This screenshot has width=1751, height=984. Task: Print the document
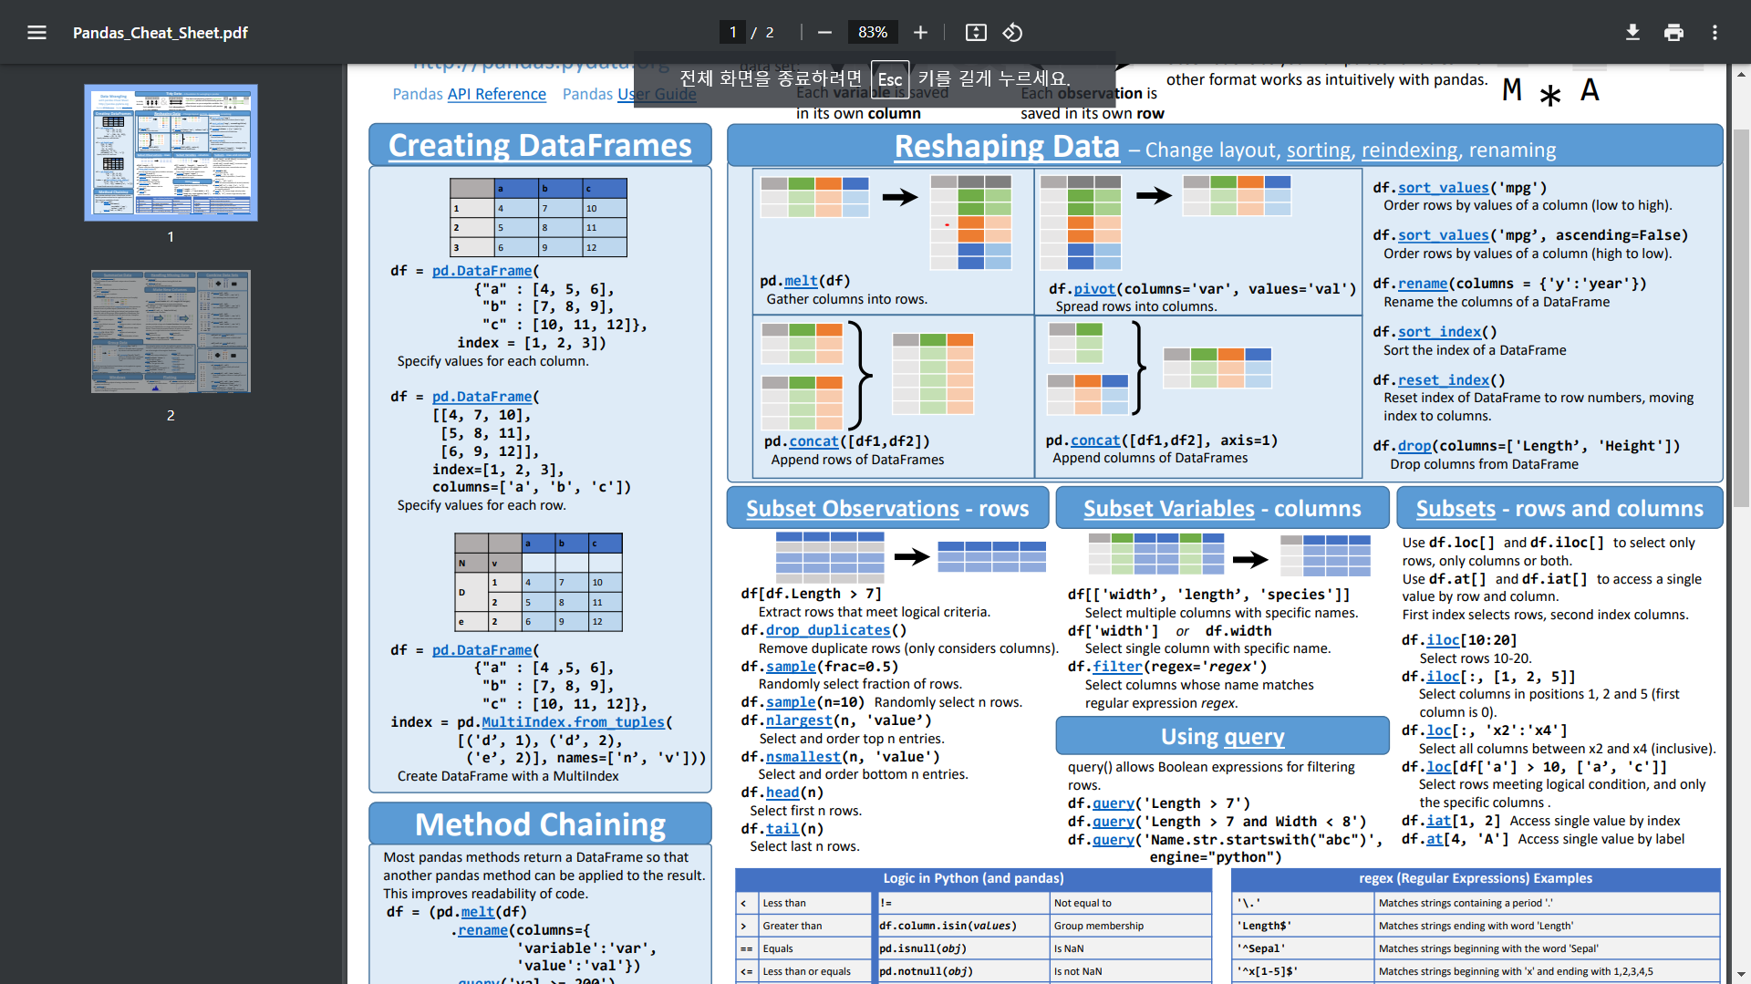pos(1673,33)
